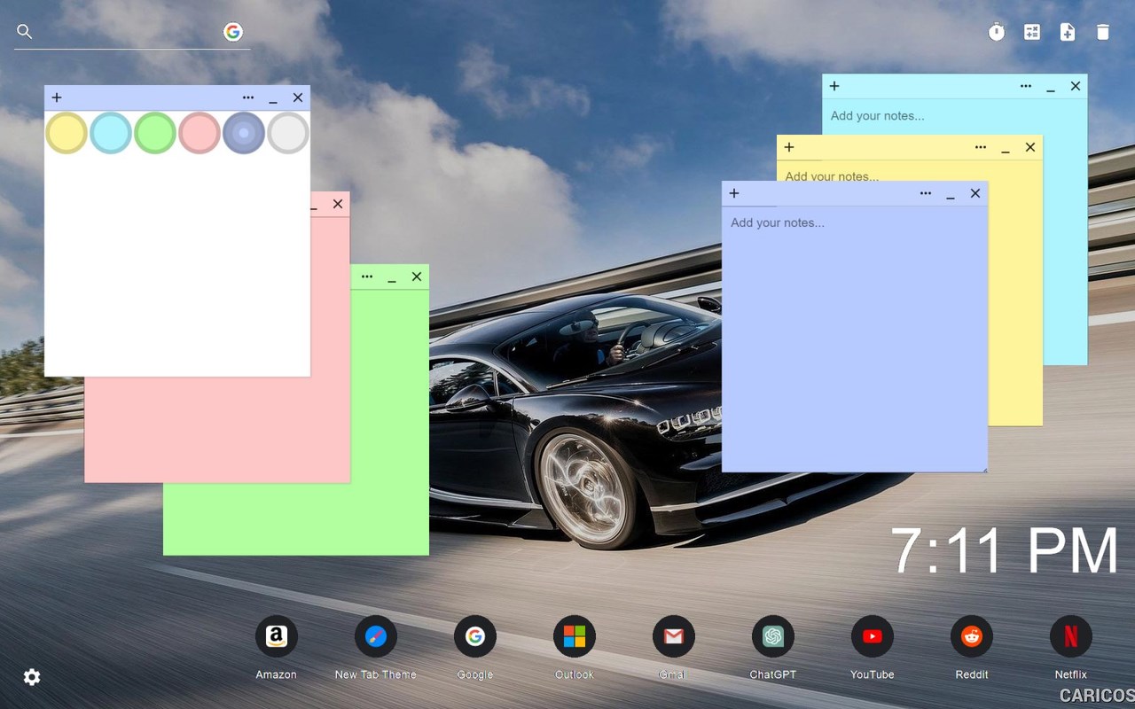The height and width of the screenshot is (709, 1135).
Task: Open the settings gear
Action: tap(32, 677)
